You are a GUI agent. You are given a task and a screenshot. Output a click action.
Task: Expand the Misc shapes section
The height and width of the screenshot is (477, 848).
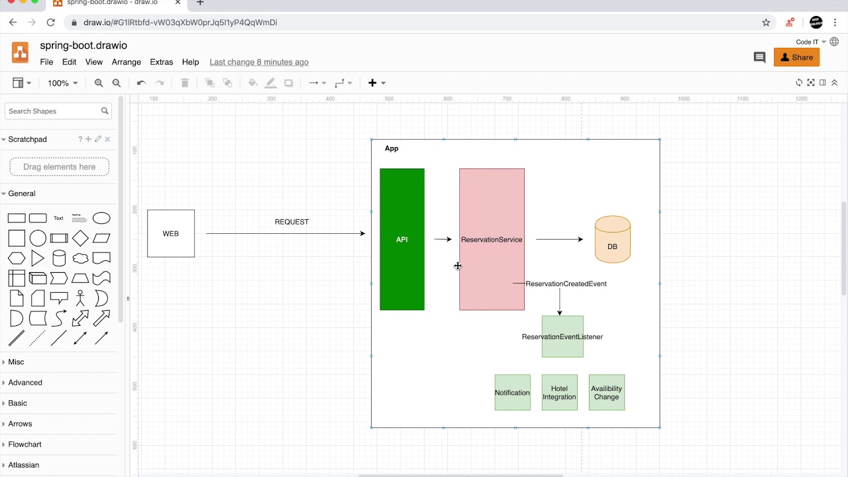click(x=16, y=362)
